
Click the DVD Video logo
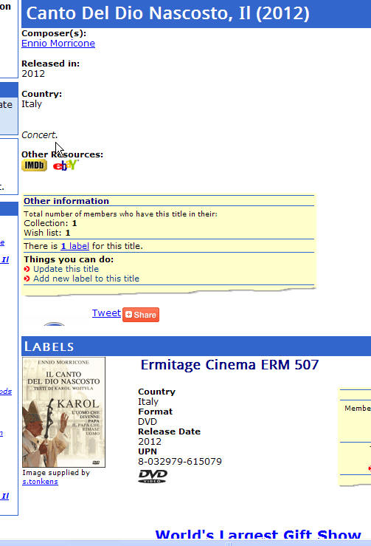(153, 476)
